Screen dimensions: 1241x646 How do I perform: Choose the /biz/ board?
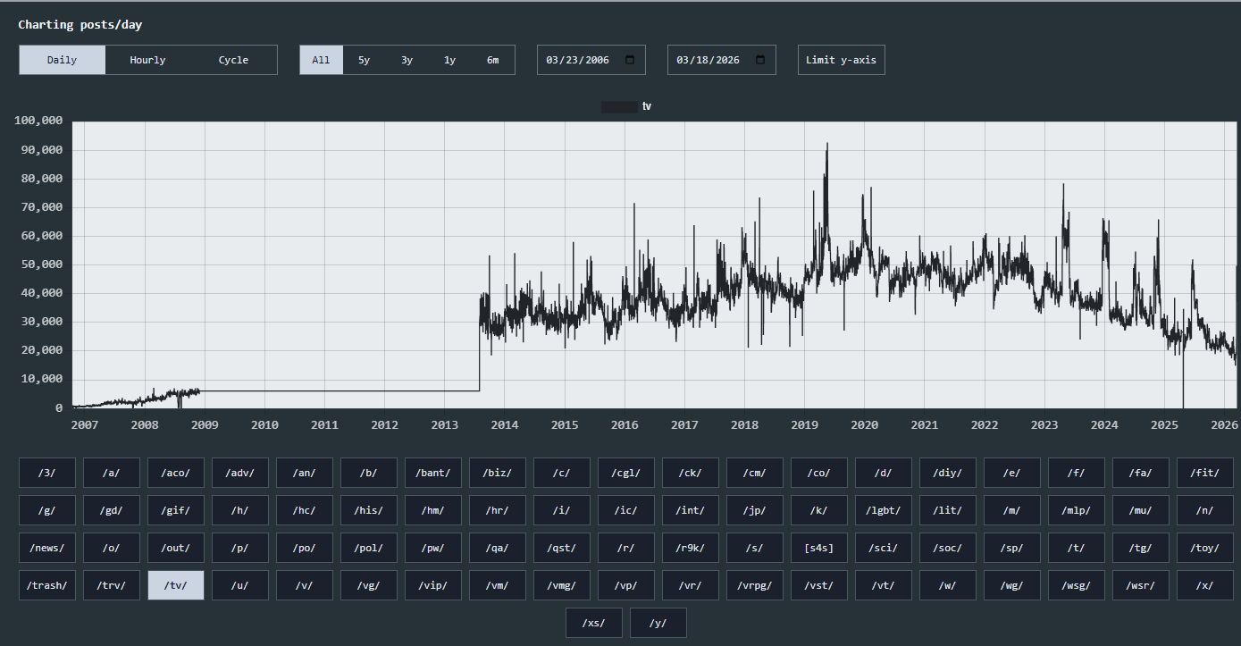click(498, 473)
